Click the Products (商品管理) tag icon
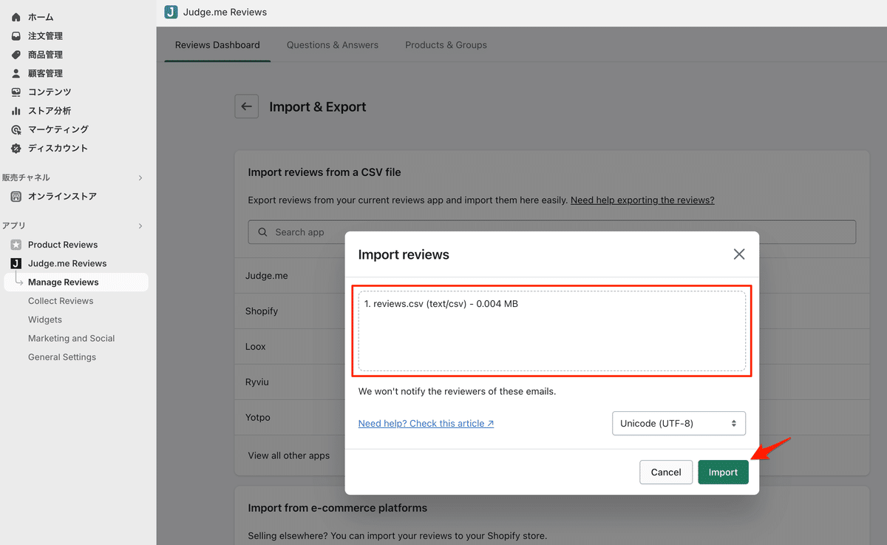This screenshot has height=545, width=887. [x=16, y=55]
